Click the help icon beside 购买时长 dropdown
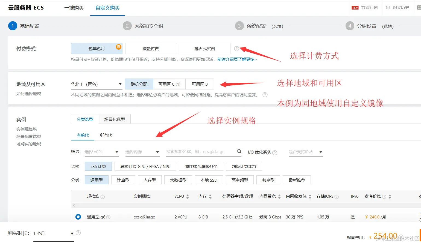Image resolution: width=421 pixels, height=243 pixels. (78, 233)
